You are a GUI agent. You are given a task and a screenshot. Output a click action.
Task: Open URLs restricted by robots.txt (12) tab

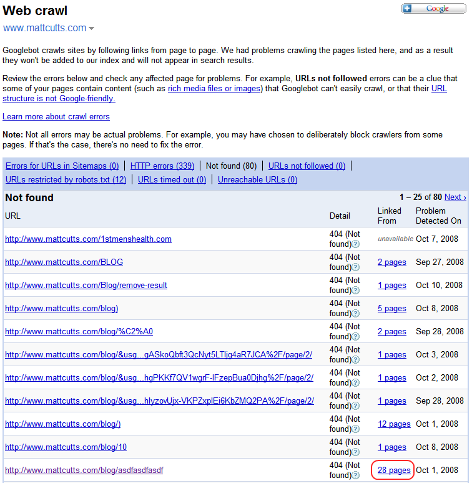coord(66,179)
